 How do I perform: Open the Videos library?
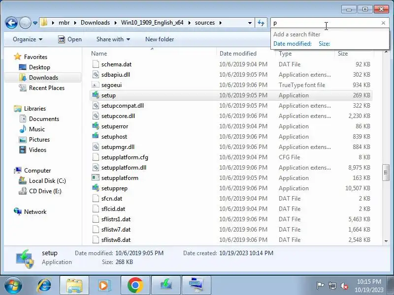38,149
